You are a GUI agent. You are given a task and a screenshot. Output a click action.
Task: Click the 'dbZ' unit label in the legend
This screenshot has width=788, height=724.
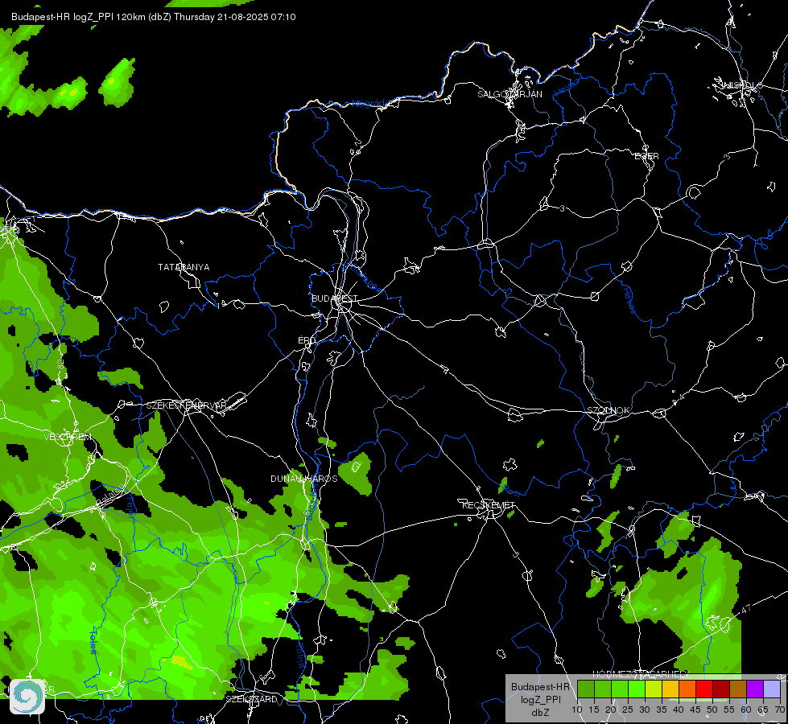(540, 713)
